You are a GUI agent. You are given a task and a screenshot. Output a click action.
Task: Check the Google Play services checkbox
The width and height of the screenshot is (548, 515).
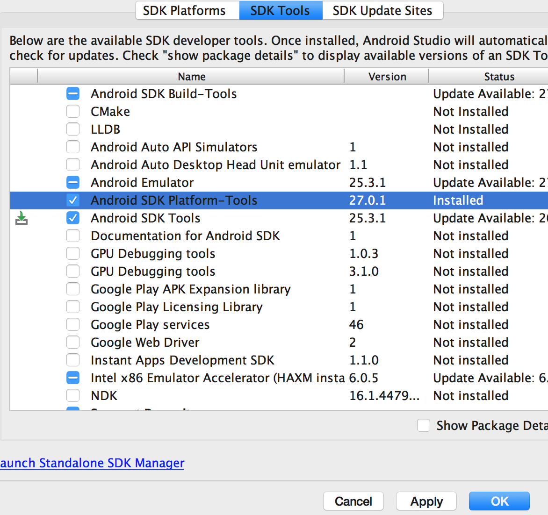(73, 325)
